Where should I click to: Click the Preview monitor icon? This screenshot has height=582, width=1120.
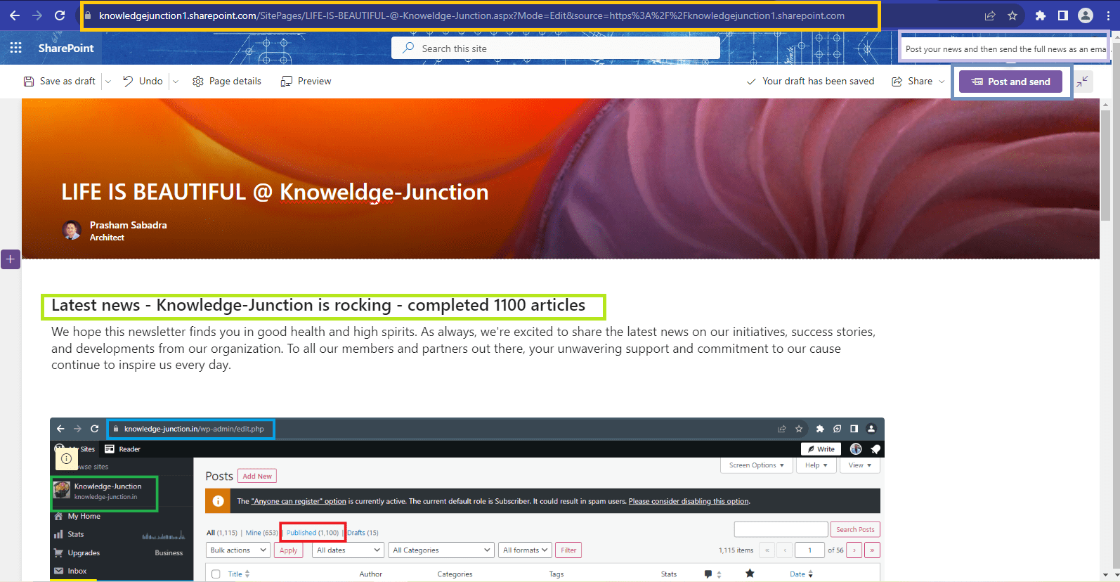[x=287, y=82]
